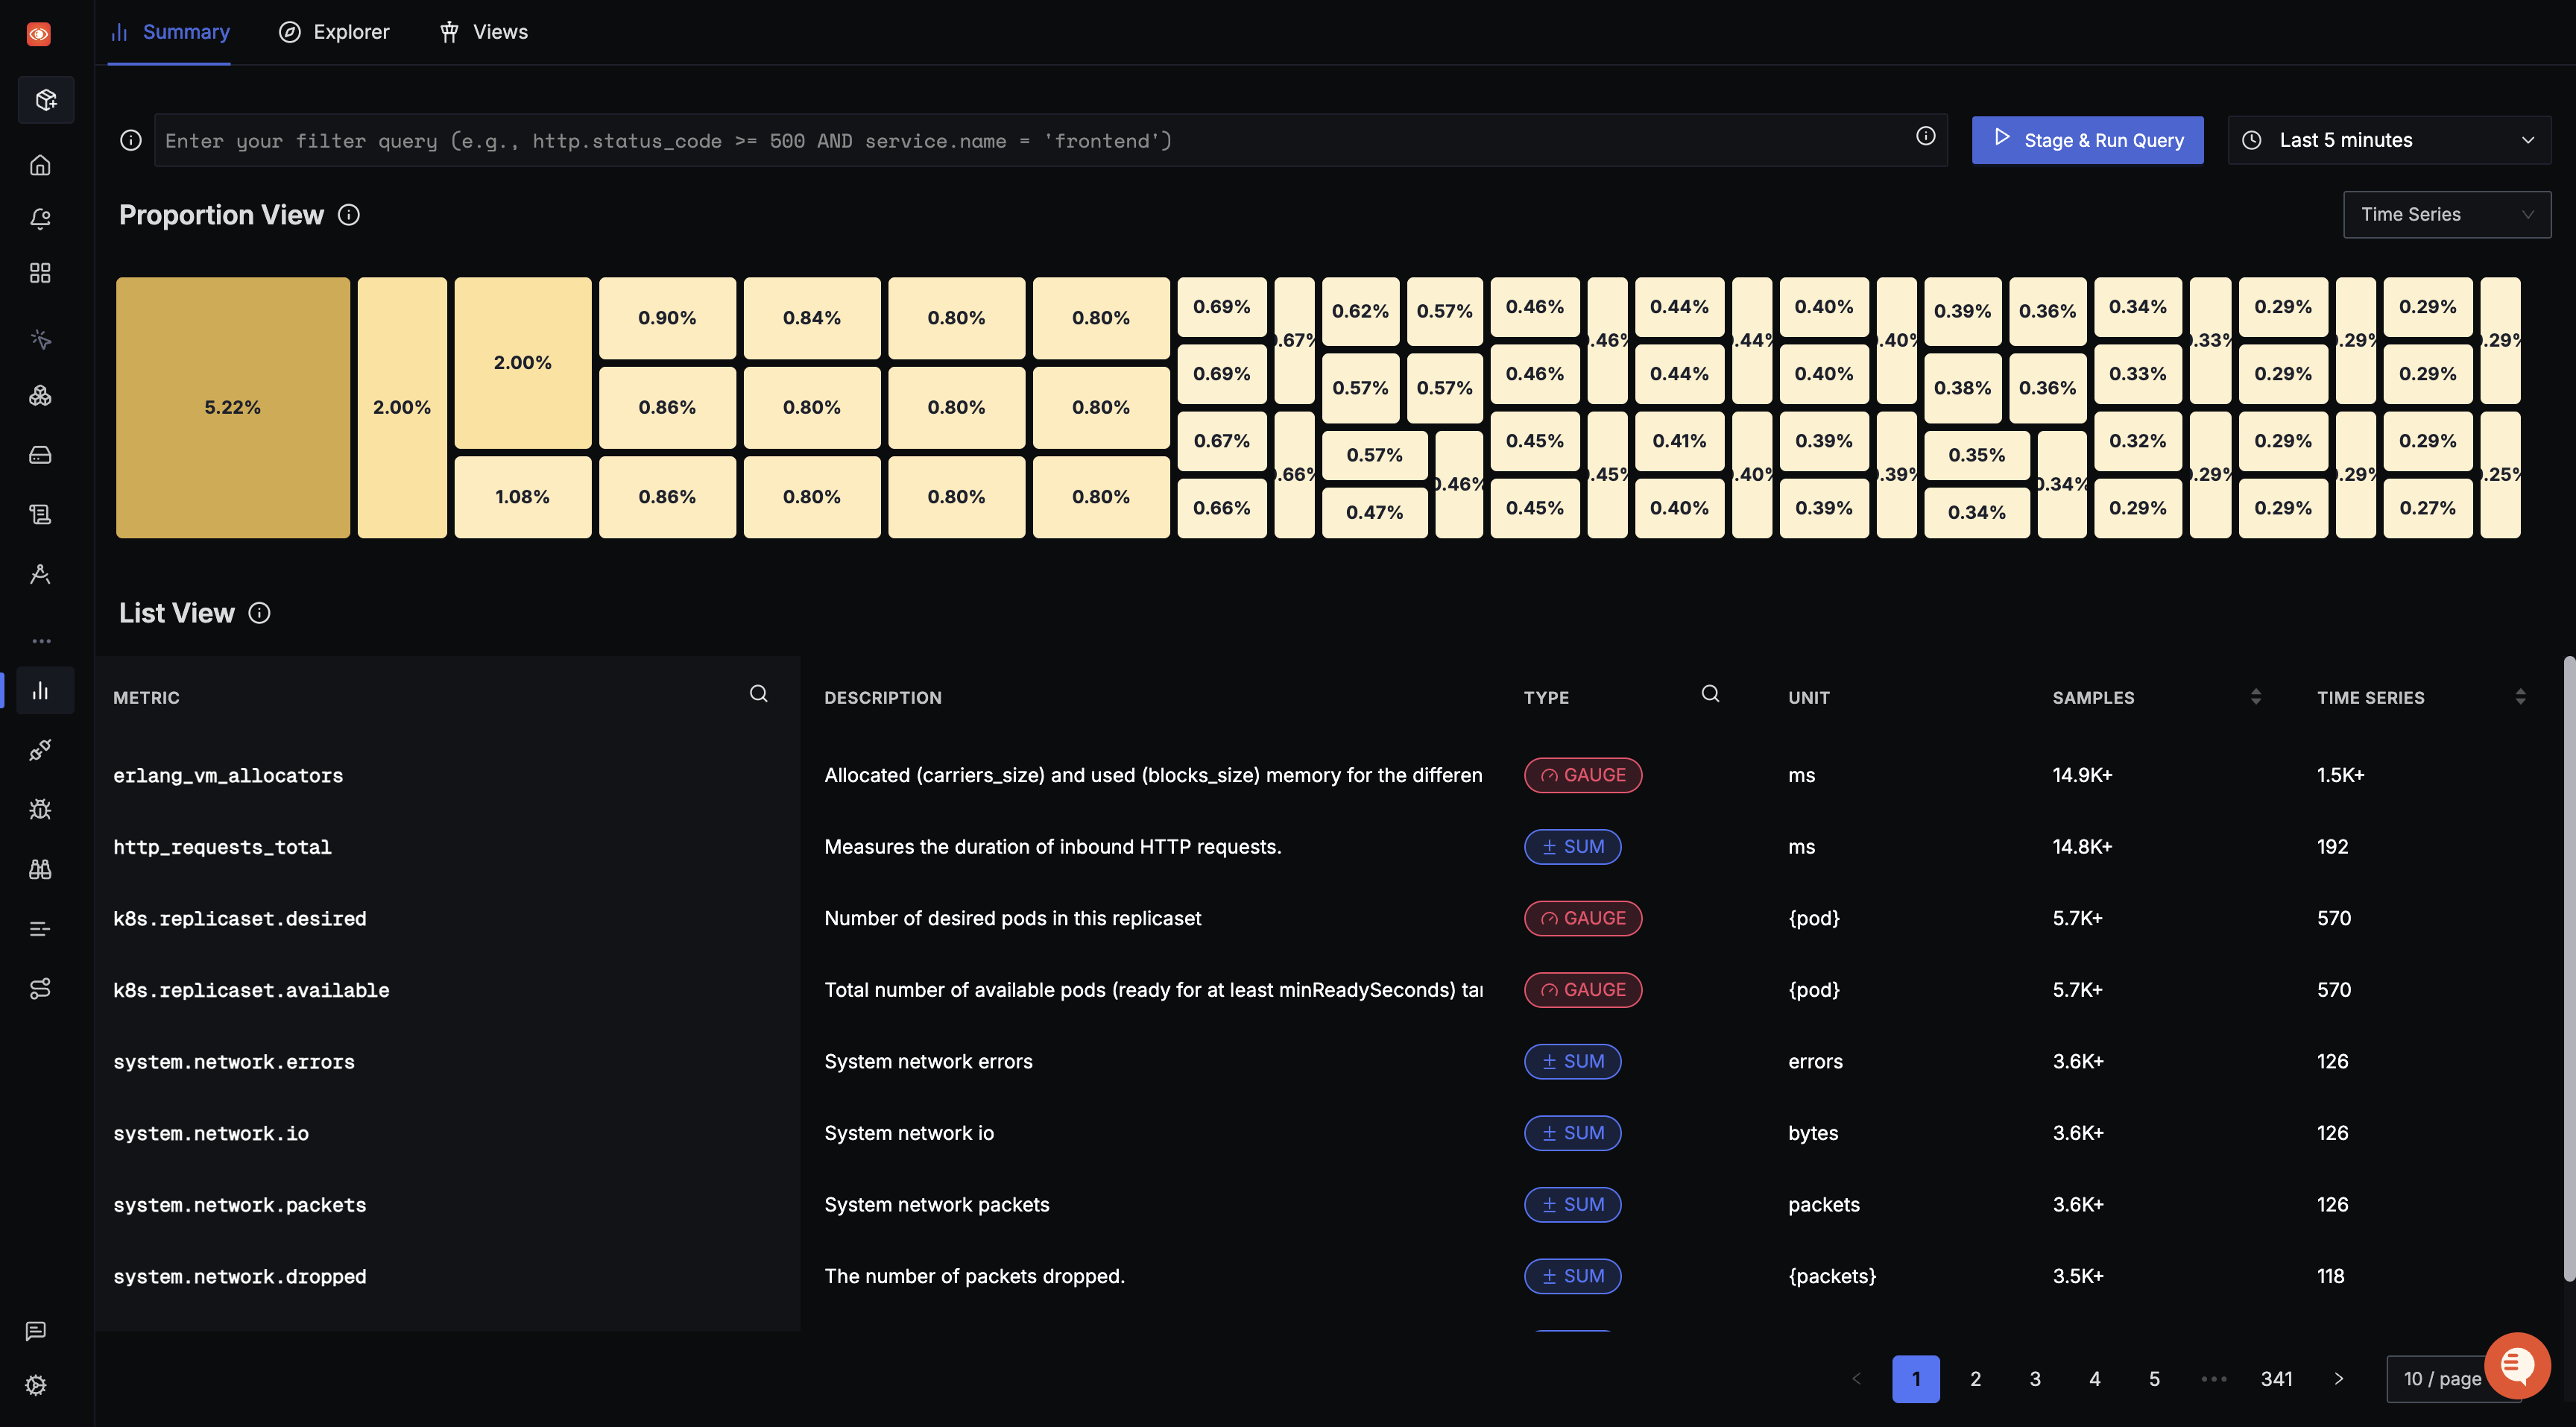The height and width of the screenshot is (1427, 2576).
Task: Open the Exceptions bug icon in sidebar
Action: pos(40,810)
